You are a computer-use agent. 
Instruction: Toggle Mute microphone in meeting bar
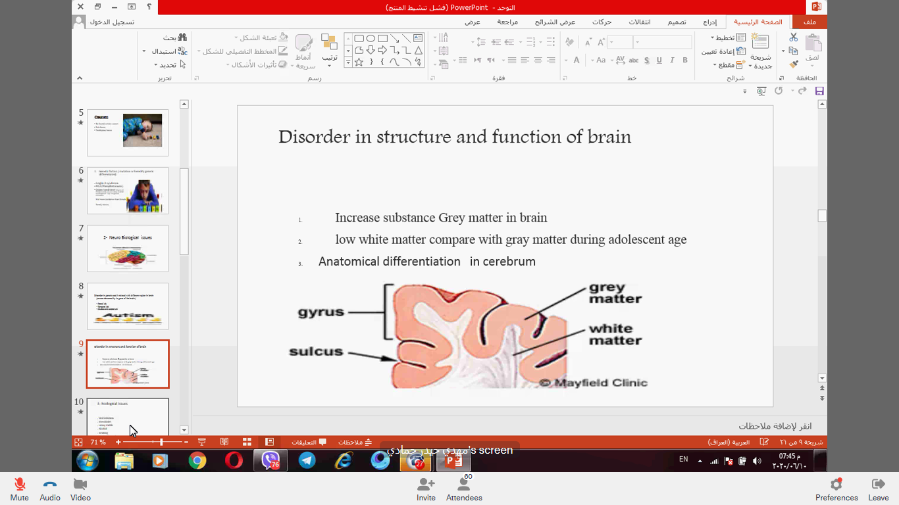coord(20,489)
